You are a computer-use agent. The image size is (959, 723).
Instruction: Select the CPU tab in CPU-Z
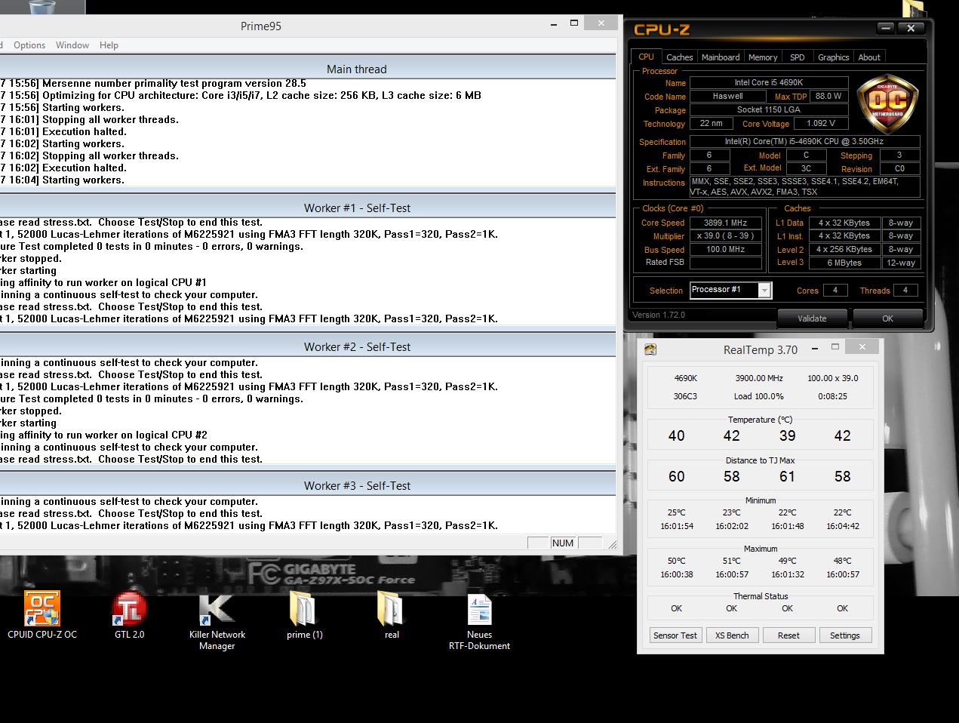[x=647, y=57]
